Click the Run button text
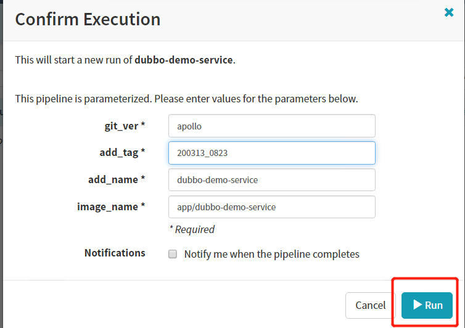465x328 pixels. pos(434,305)
